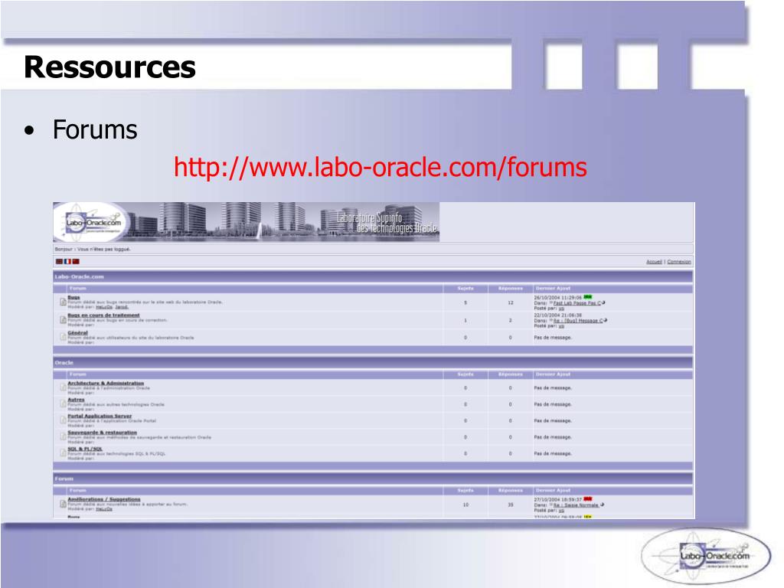Click go-to-post icon after Re: [Bug] Message

606,320
